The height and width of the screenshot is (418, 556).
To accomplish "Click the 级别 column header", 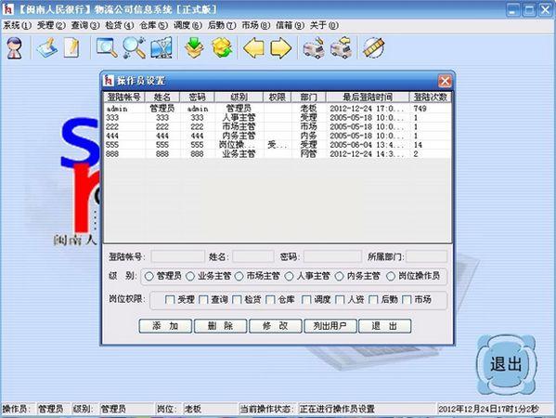I will [x=239, y=97].
